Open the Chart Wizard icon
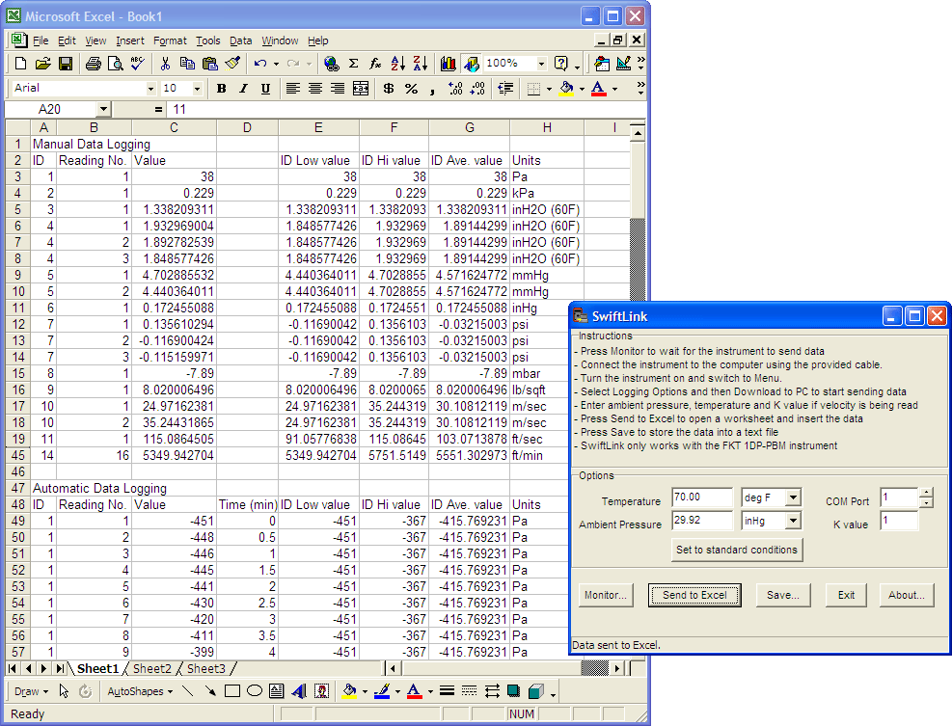 coord(449,63)
